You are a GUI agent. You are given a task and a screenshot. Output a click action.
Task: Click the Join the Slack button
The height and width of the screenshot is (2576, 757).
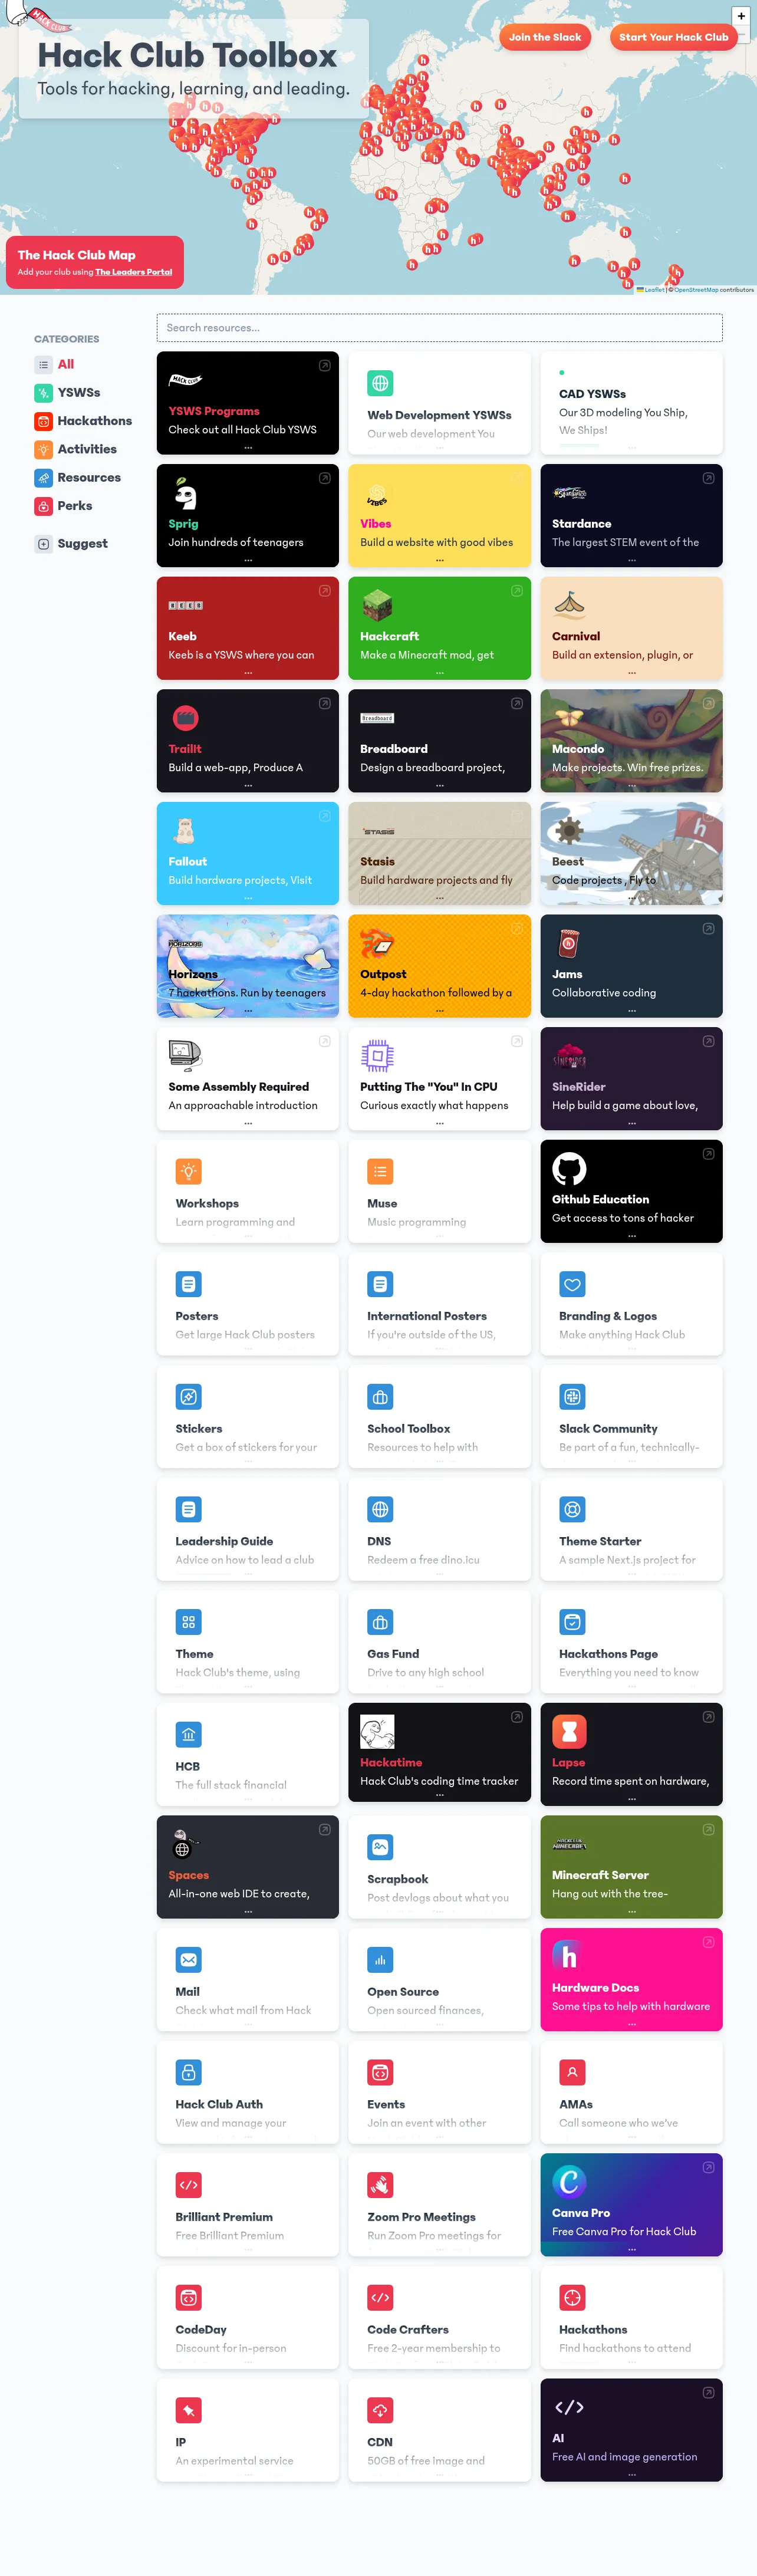pos(545,37)
